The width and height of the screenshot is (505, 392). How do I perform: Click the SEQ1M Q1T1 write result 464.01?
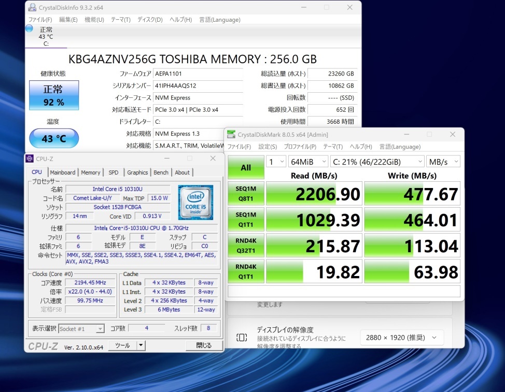(x=412, y=220)
